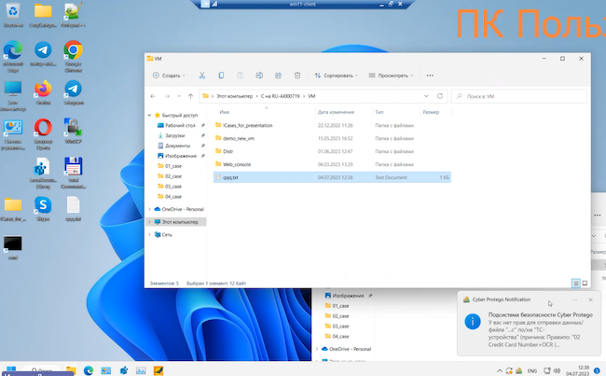Switch to details view icon in status bar
Viewport: 606px width, 376px height.
576,284
